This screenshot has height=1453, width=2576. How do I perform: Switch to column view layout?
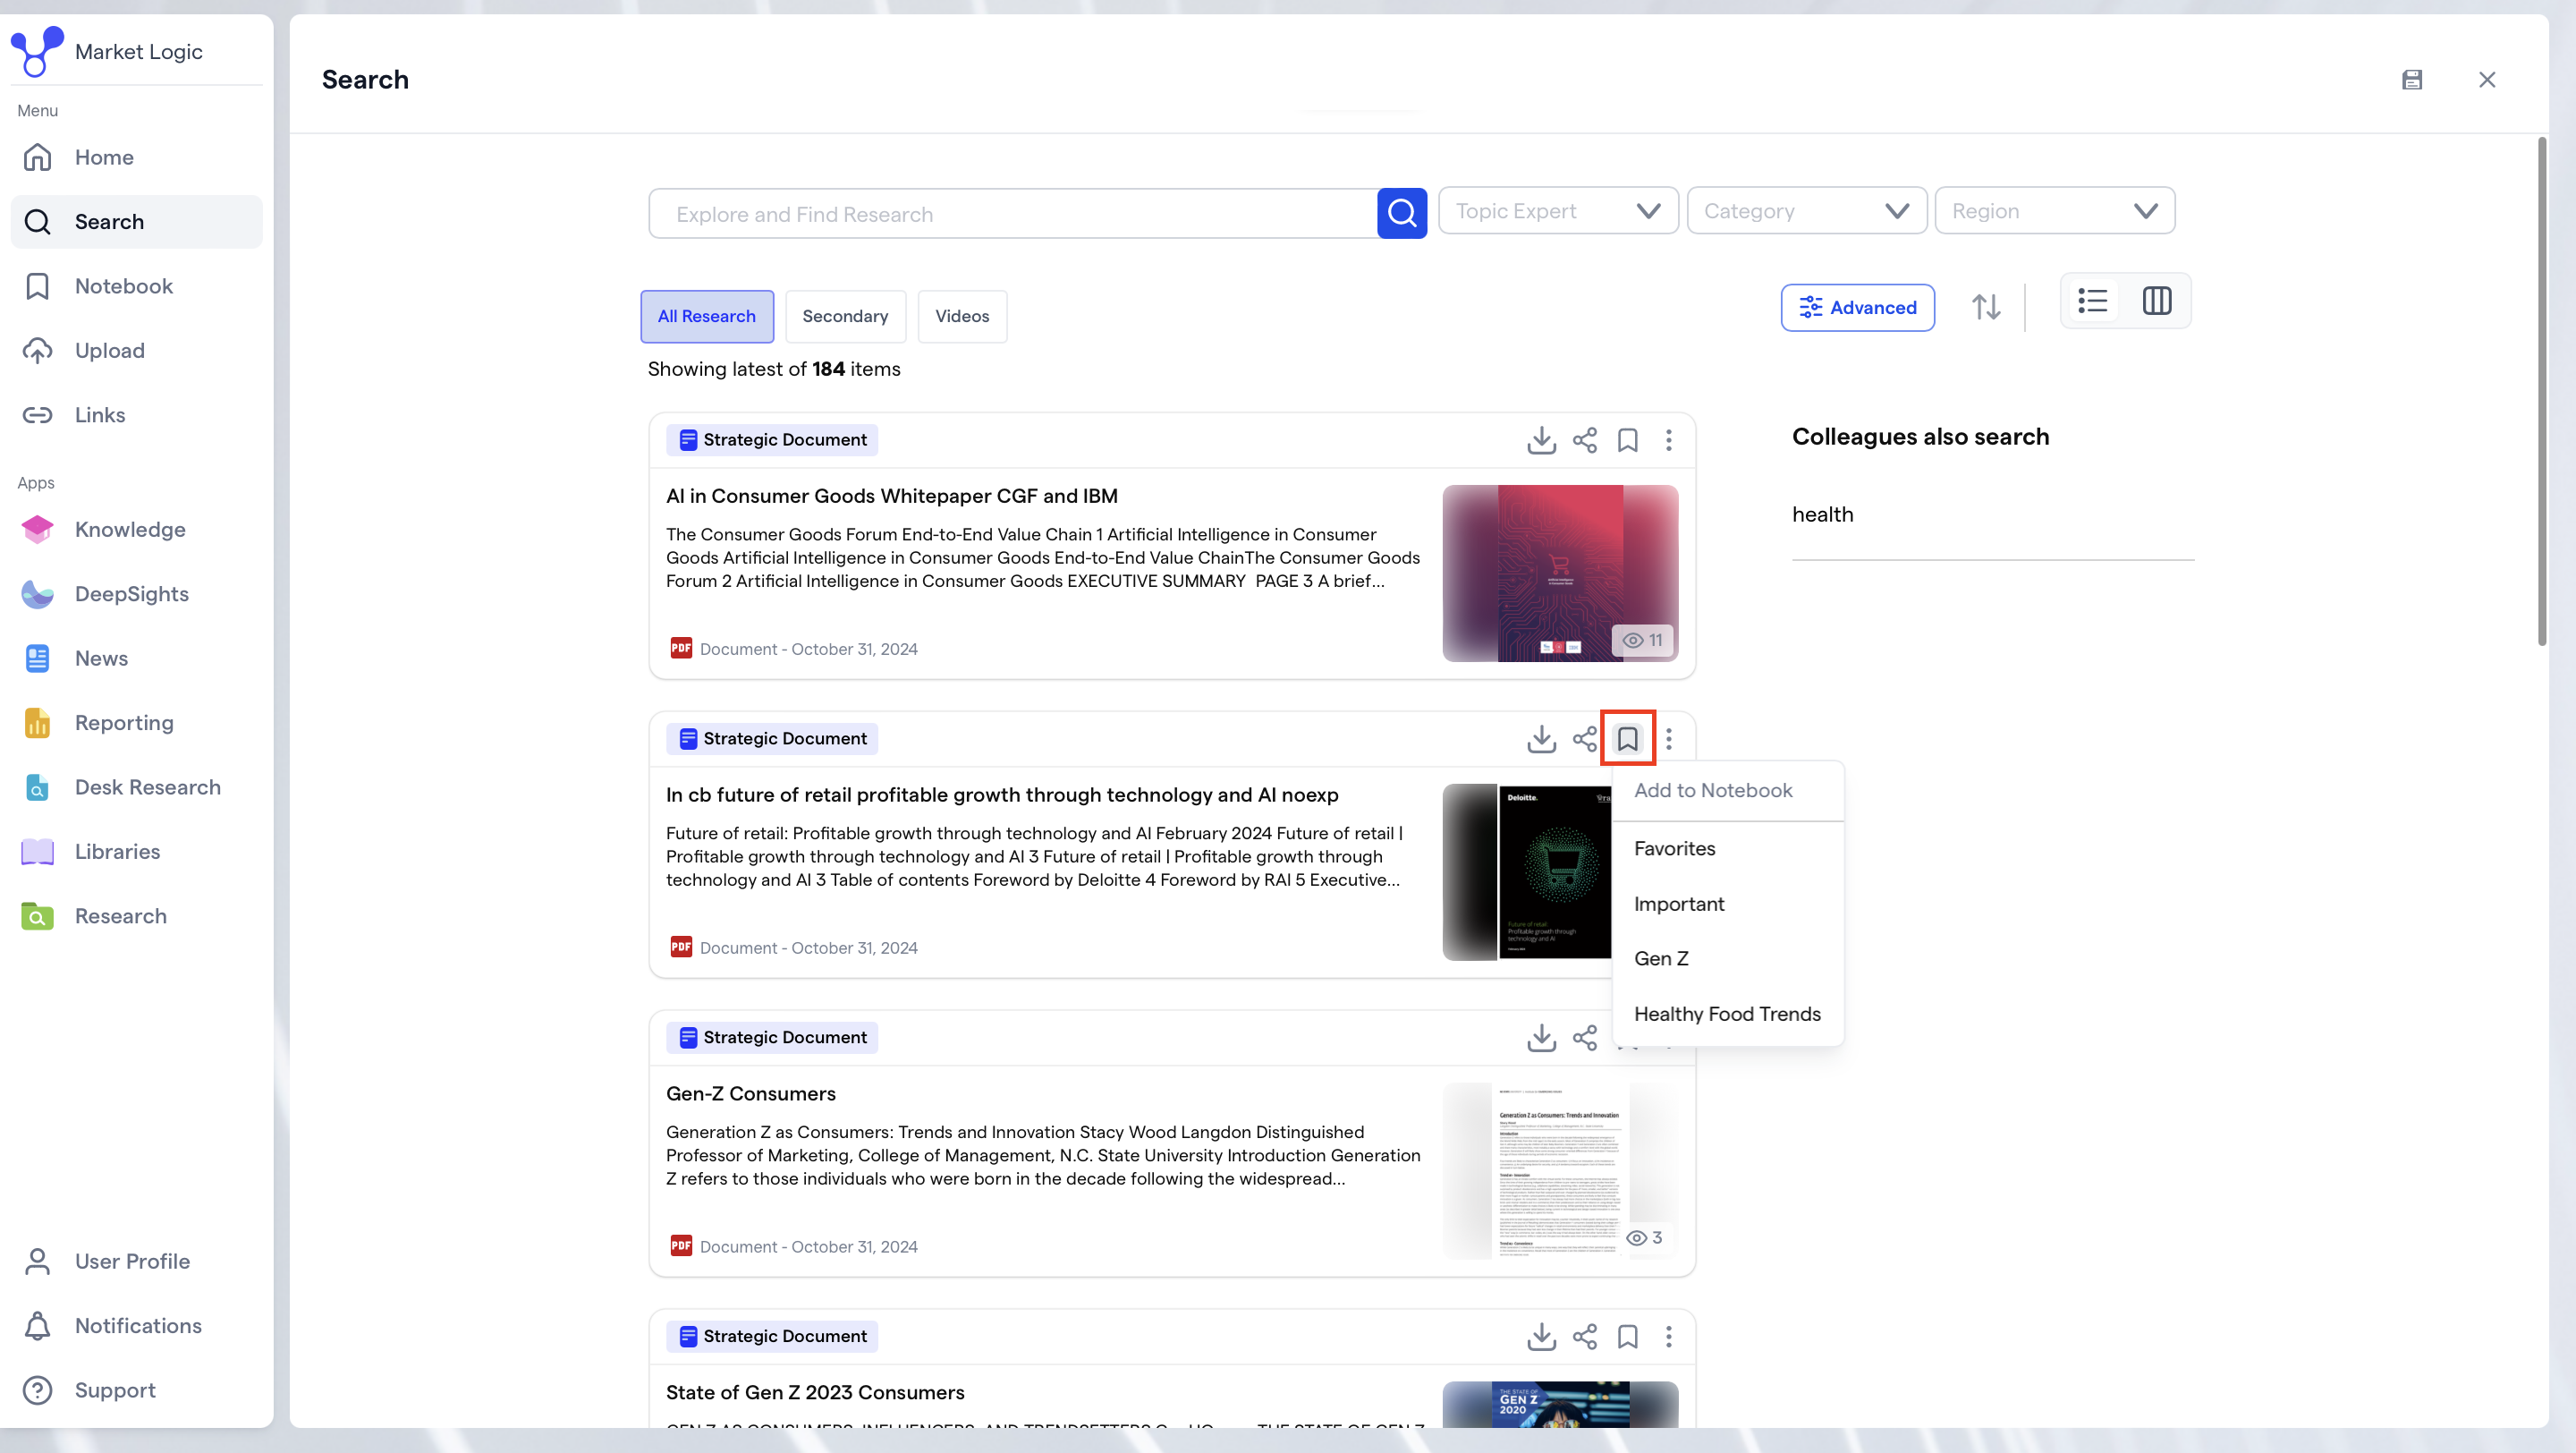(x=2157, y=301)
